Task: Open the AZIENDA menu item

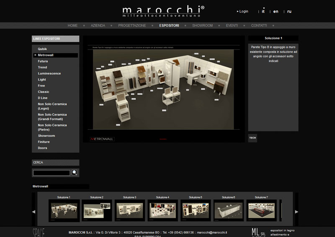Action: coord(98,25)
